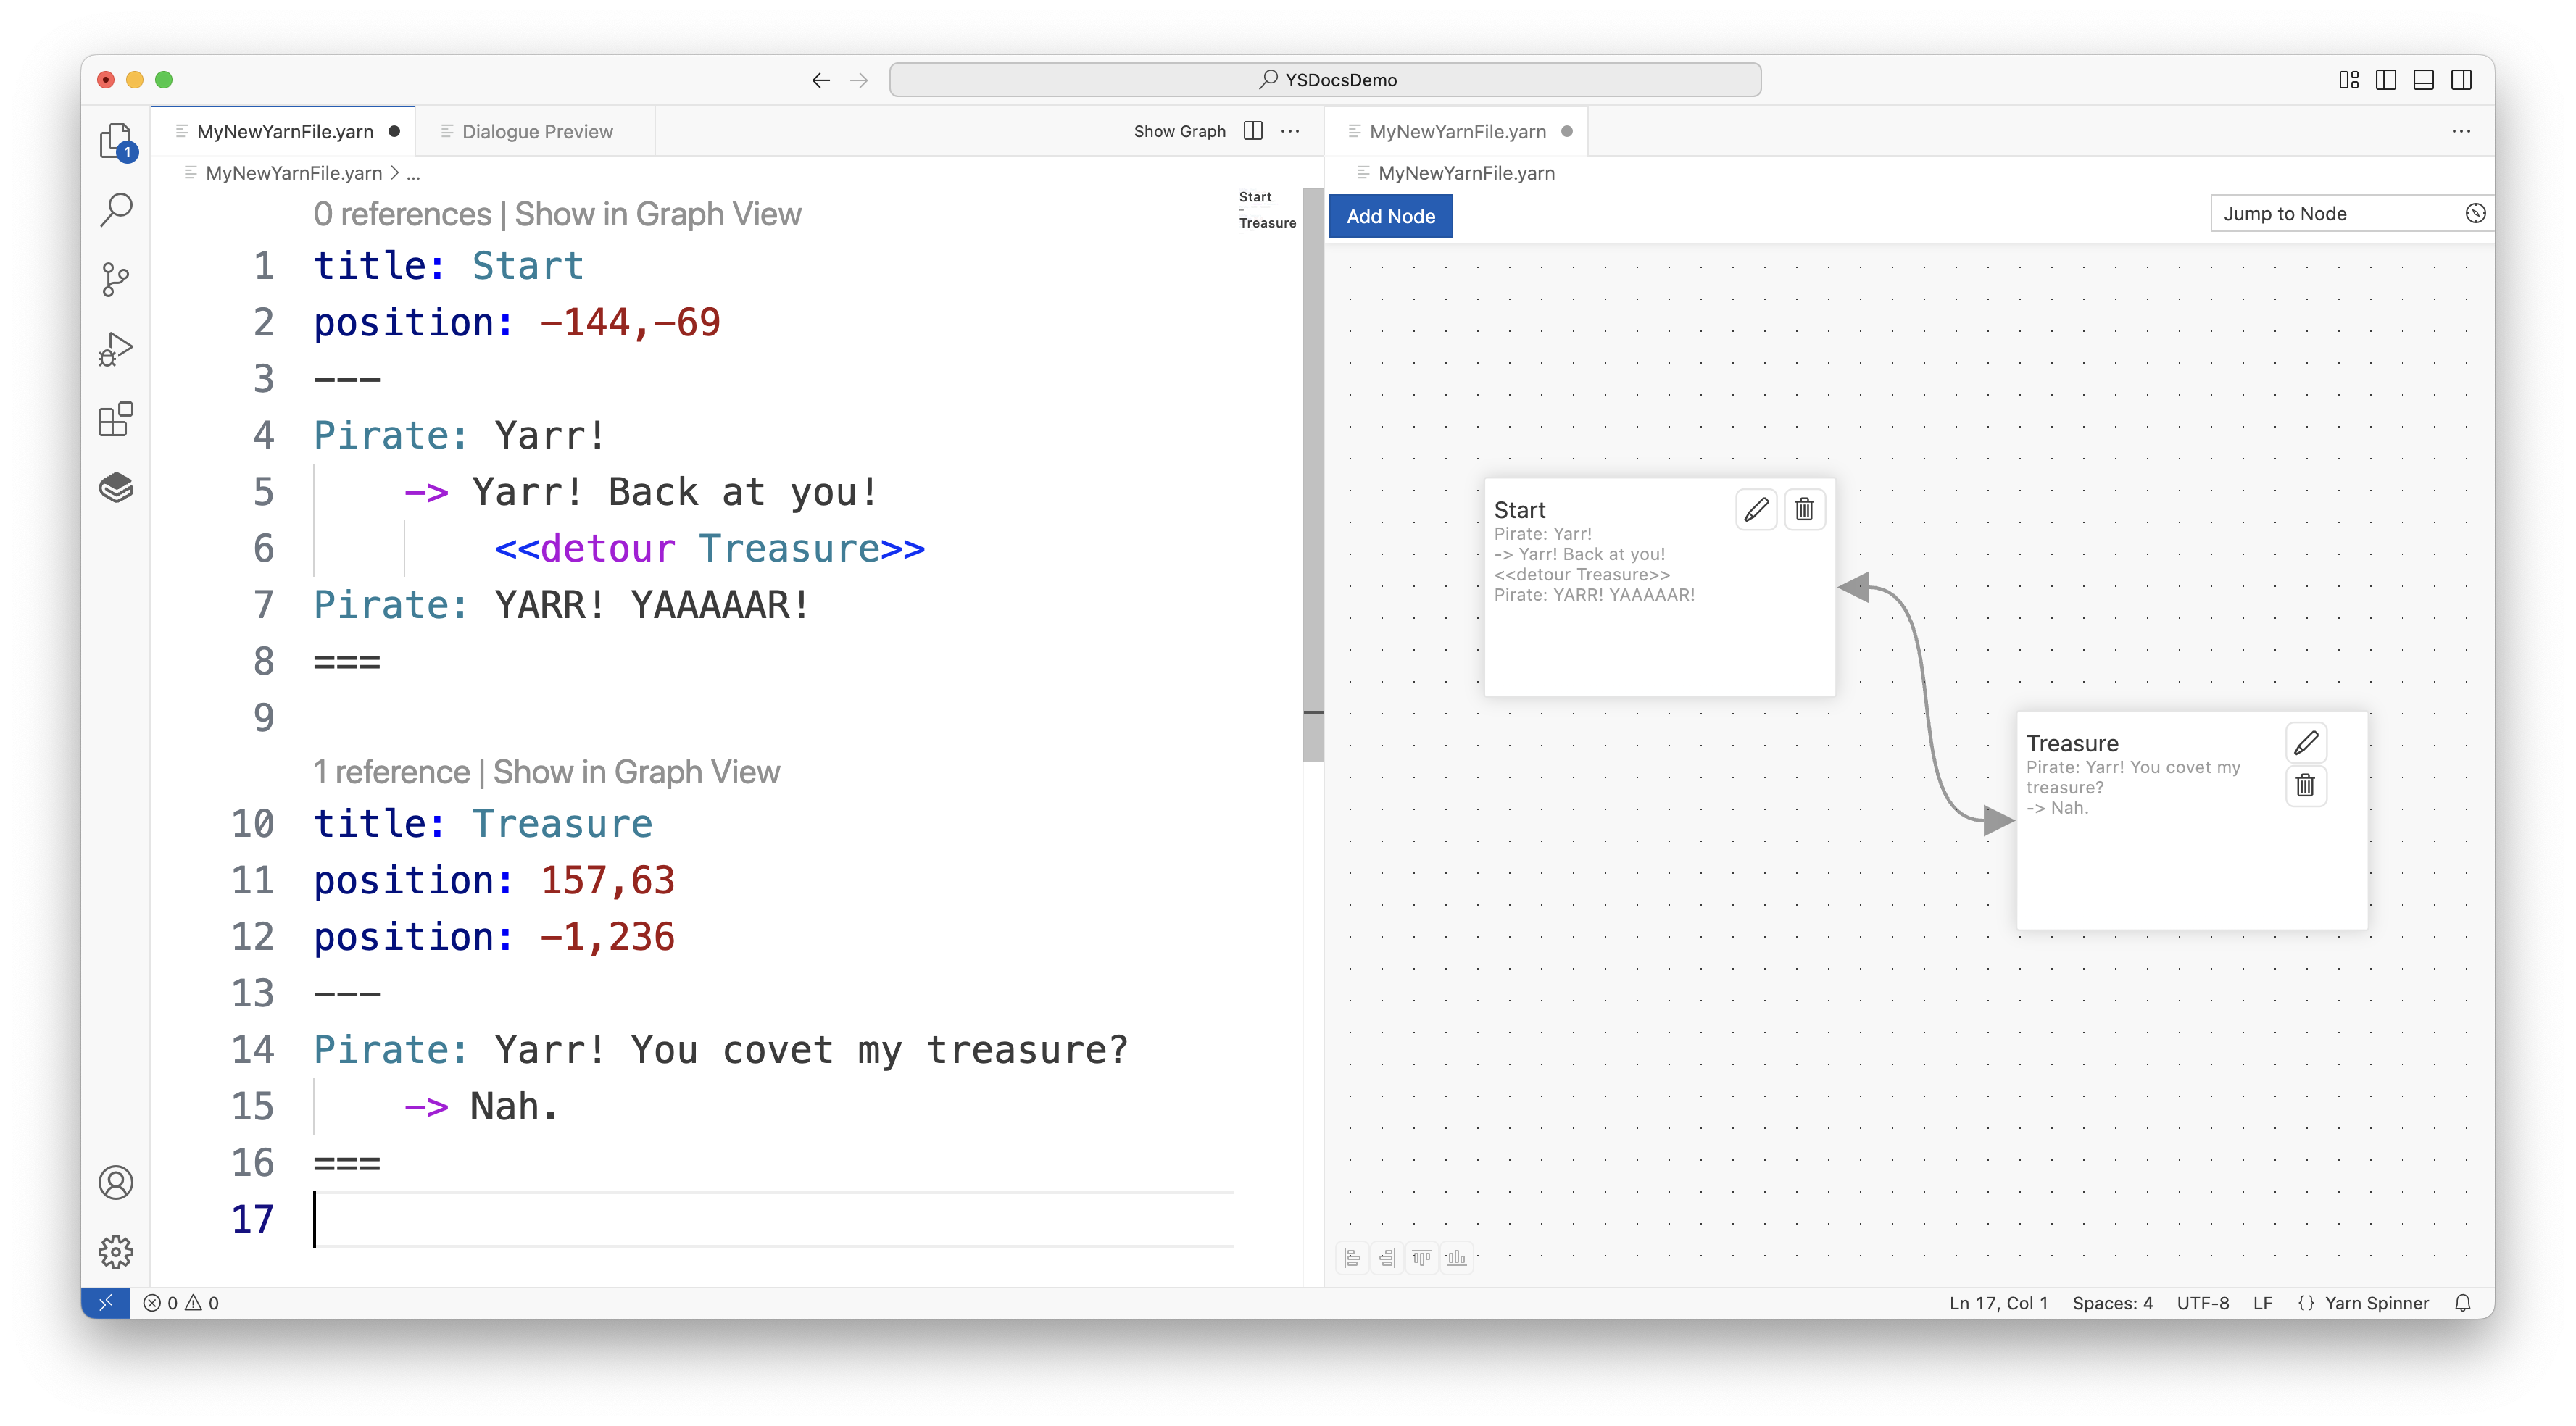
Task: Delete the Treasure node with its trash icon
Action: [x=2305, y=785]
